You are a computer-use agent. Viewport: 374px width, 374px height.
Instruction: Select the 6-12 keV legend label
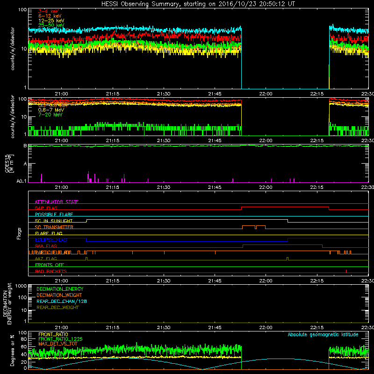pos(50,16)
